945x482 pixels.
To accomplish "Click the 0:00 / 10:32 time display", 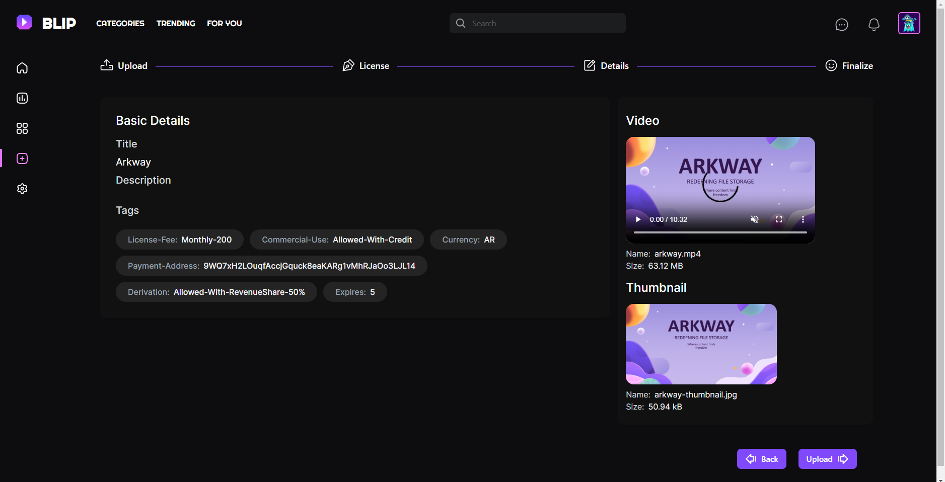I will point(668,219).
